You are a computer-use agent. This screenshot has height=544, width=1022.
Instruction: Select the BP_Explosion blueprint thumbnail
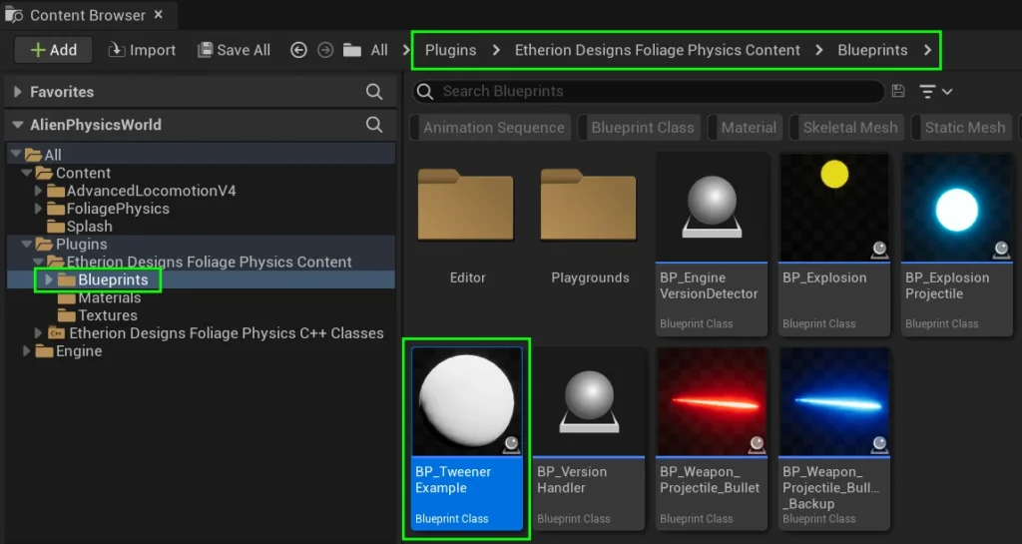tap(834, 207)
